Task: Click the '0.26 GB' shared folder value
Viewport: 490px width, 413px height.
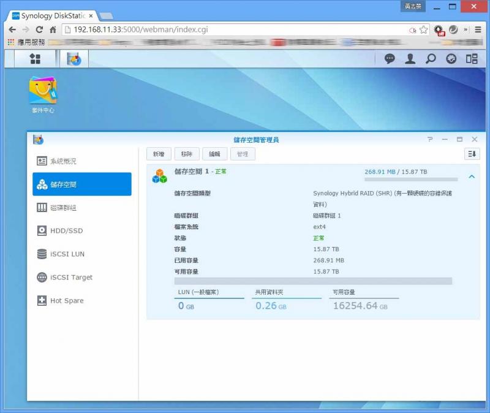Action: tap(271, 305)
